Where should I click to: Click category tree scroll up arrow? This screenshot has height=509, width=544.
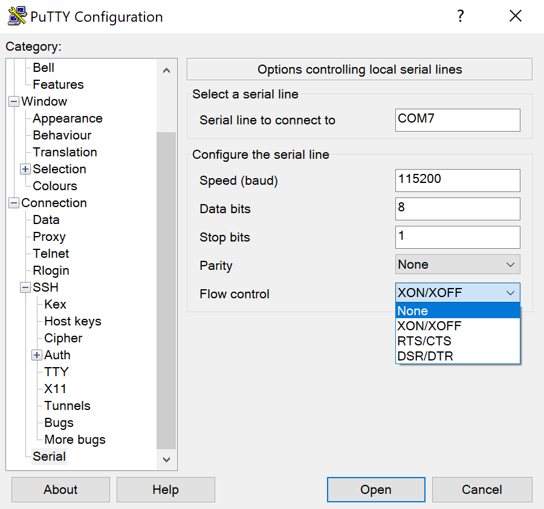[167, 71]
